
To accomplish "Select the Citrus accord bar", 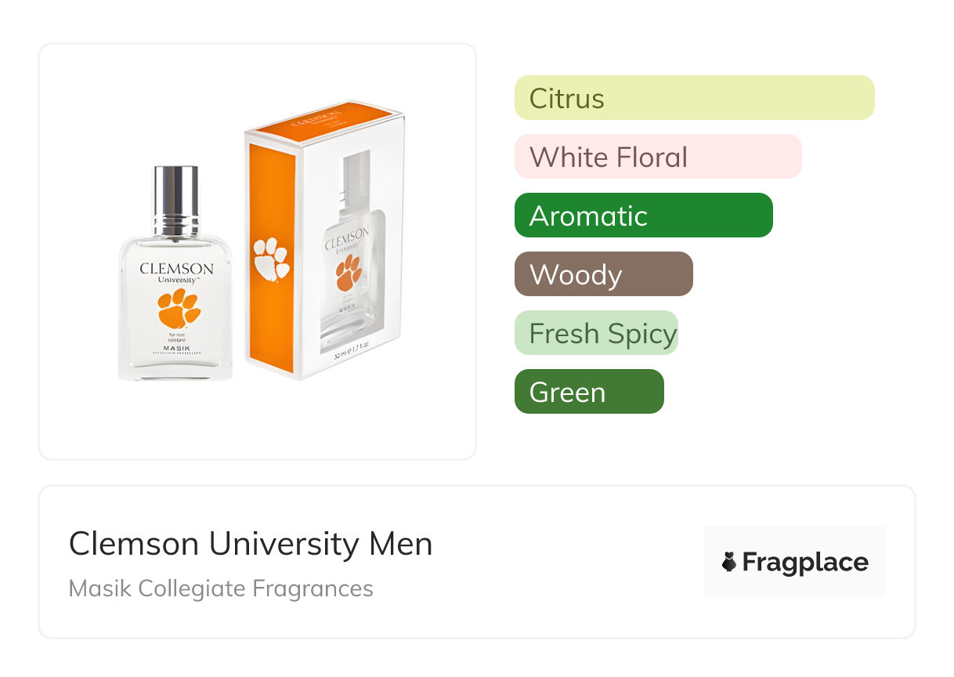I will [694, 98].
